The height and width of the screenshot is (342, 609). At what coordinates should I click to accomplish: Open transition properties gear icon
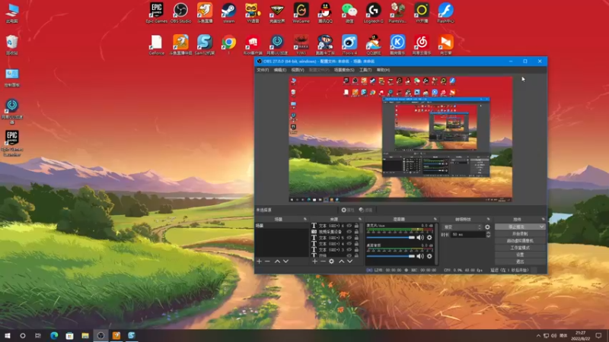point(487,226)
